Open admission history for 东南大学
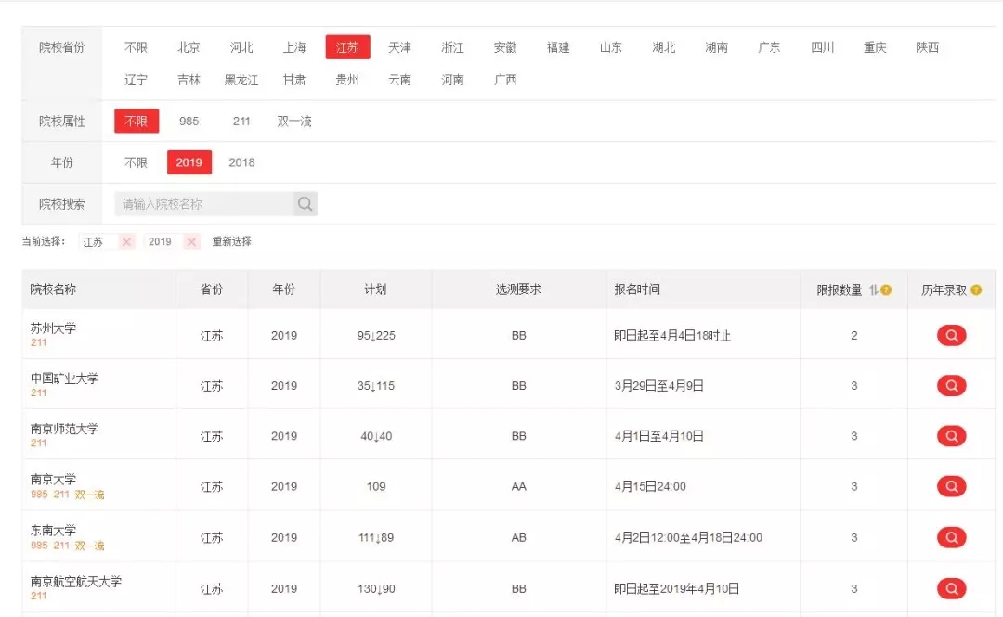This screenshot has height=617, width=1003. (951, 537)
